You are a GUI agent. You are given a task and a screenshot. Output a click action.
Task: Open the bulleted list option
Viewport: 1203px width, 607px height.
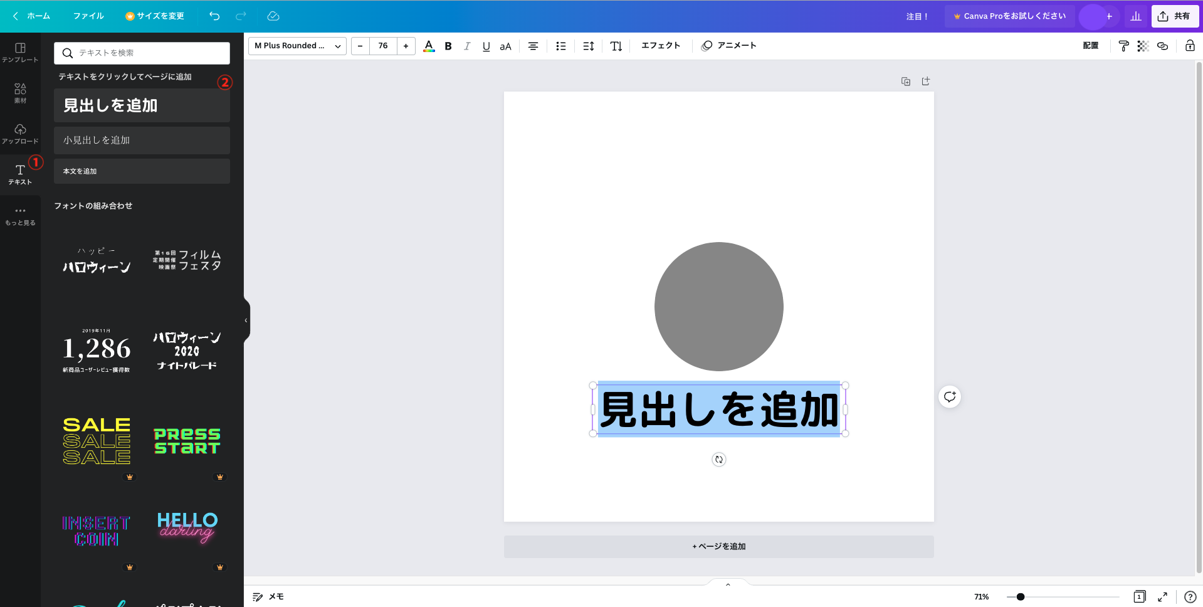(x=560, y=45)
